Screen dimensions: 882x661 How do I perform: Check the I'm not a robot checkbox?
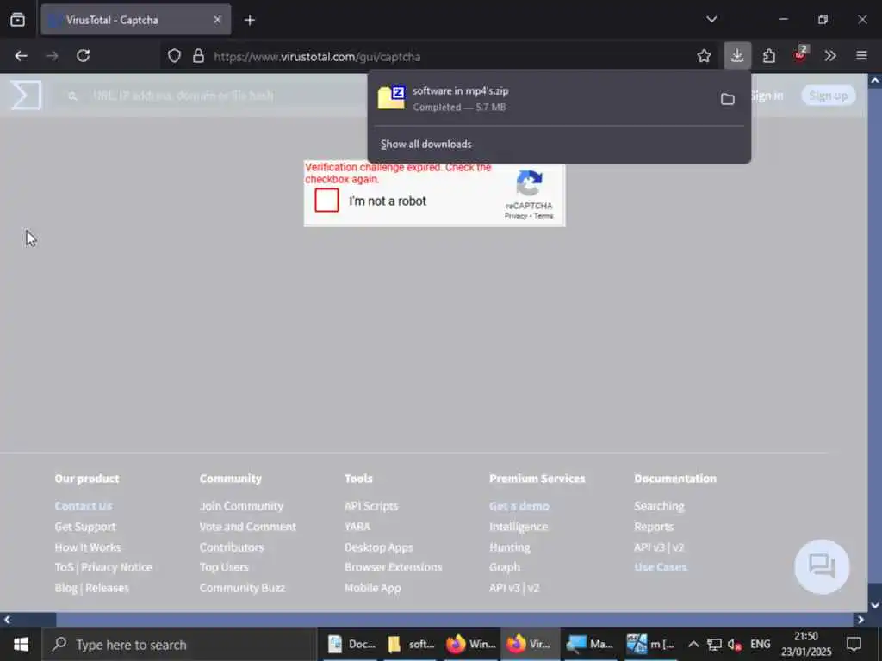326,201
